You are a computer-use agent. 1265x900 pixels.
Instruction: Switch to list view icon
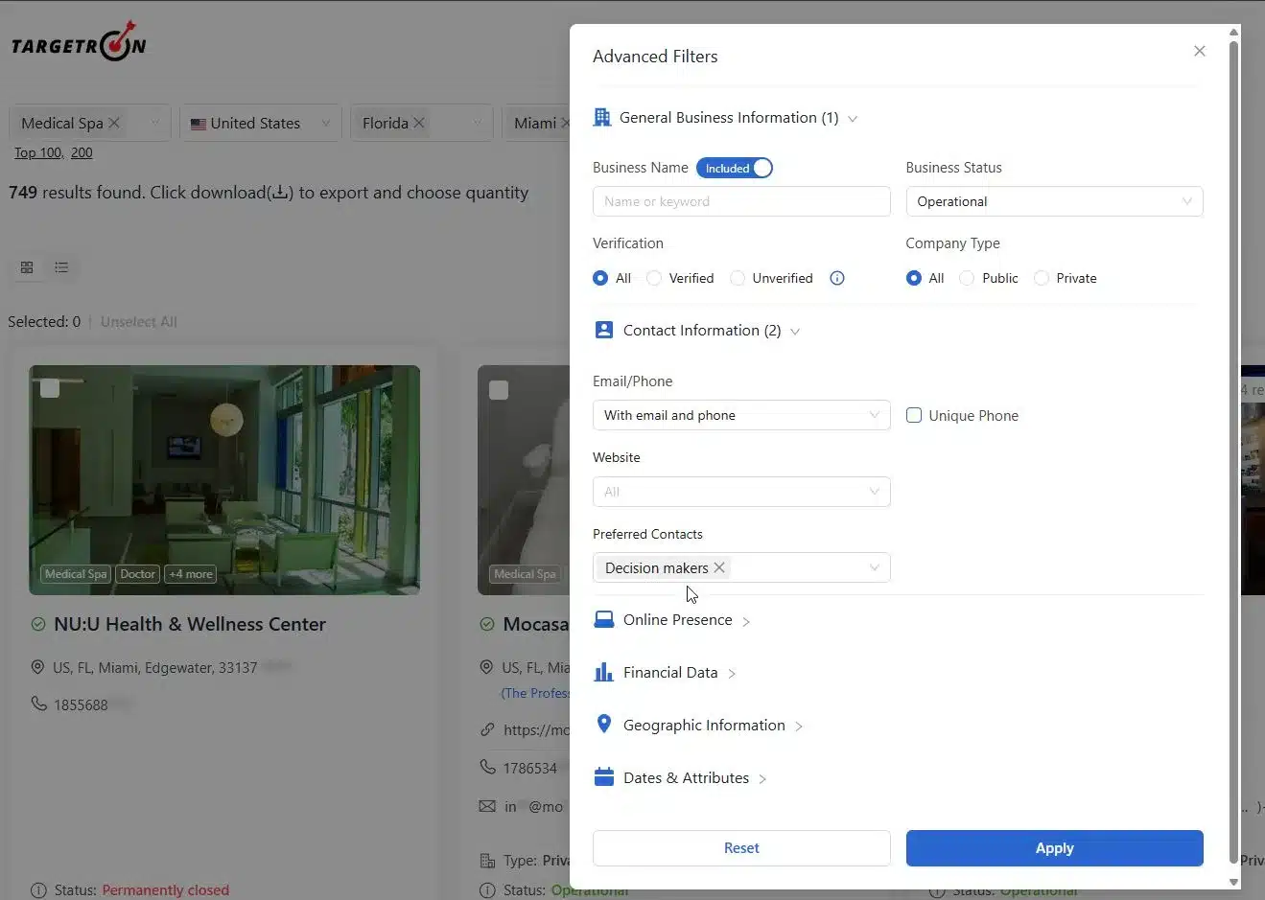coord(61,267)
